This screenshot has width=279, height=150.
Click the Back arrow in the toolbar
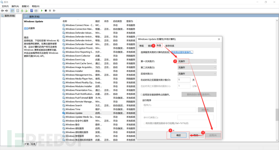point(2,11)
